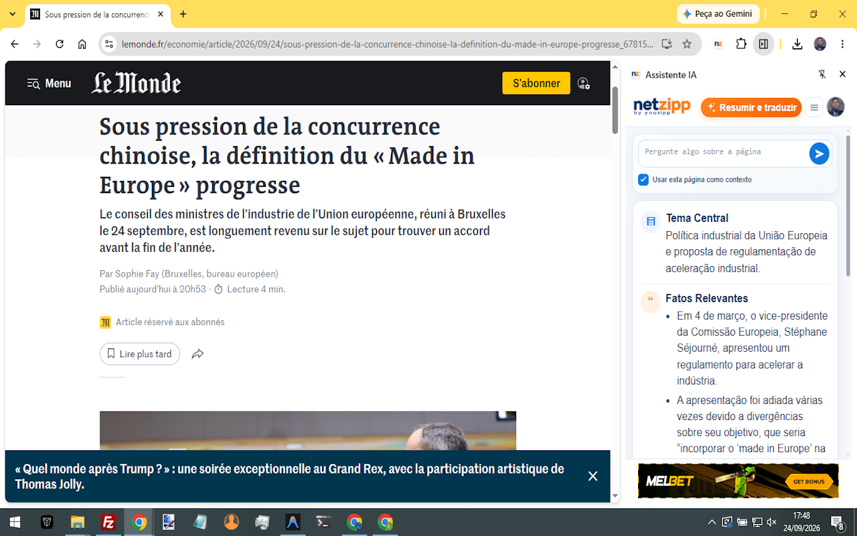Unpin the Assistente IA side panel
The width and height of the screenshot is (857, 536).
click(822, 74)
